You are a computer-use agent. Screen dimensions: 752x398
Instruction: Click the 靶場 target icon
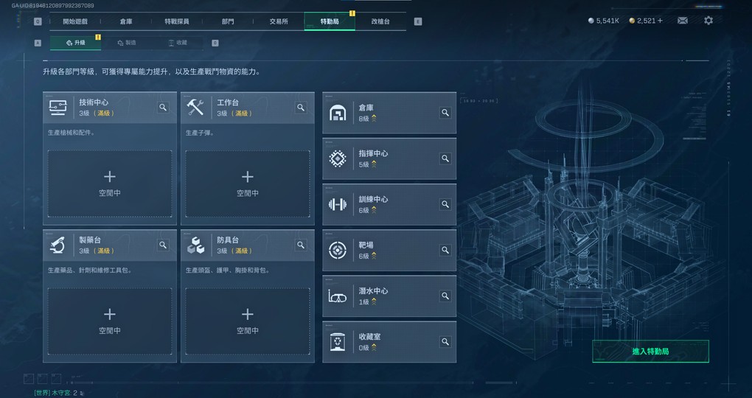338,250
